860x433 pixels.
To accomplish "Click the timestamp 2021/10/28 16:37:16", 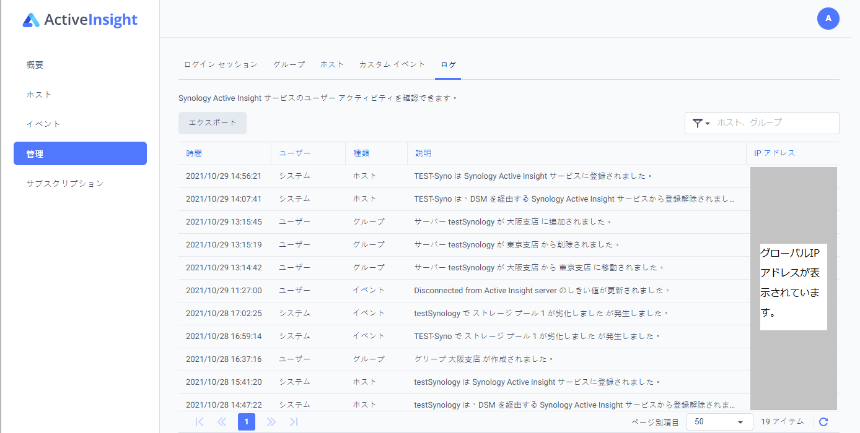I will [x=224, y=359].
